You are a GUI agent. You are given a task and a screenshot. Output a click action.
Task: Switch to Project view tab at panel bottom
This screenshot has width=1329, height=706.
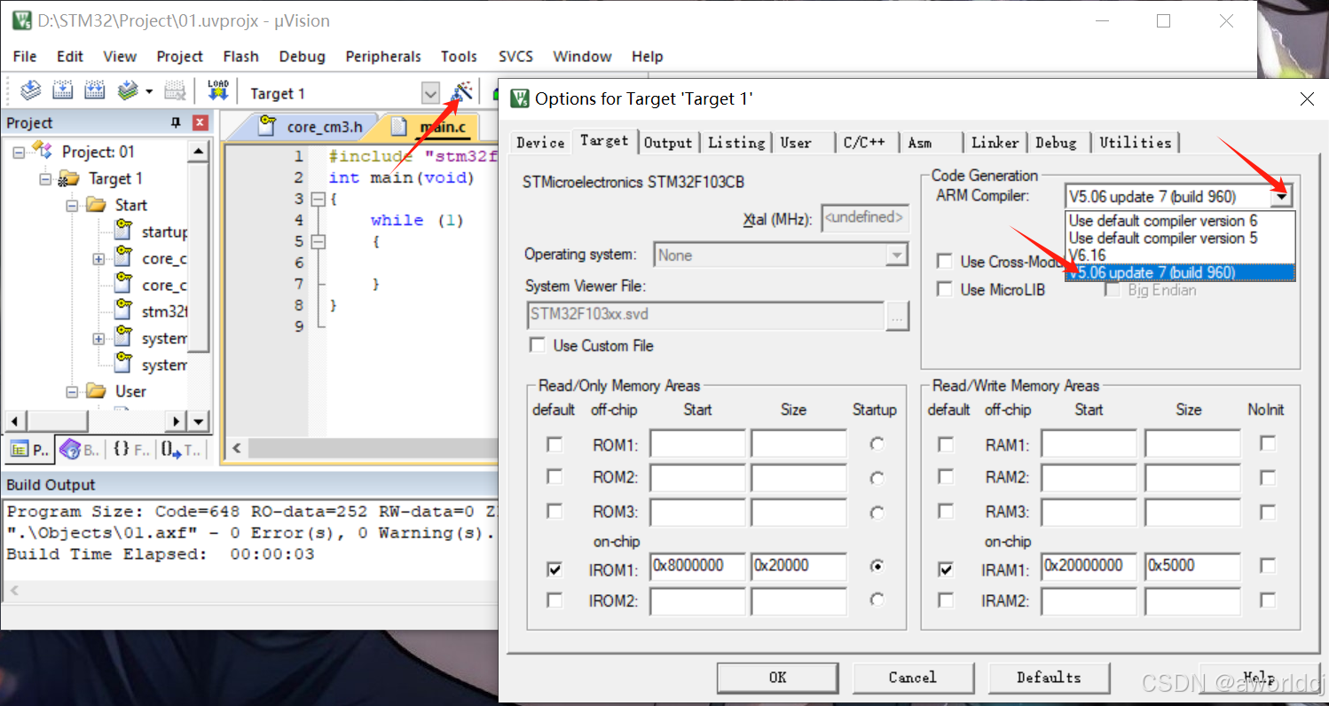[x=29, y=450]
